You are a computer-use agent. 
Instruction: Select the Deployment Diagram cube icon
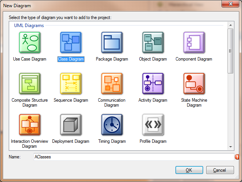click(71, 125)
